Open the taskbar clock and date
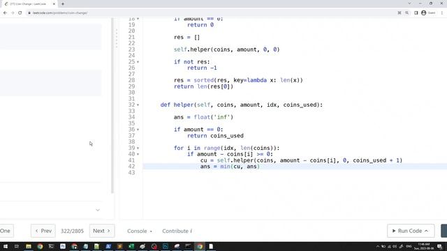 coord(424,246)
